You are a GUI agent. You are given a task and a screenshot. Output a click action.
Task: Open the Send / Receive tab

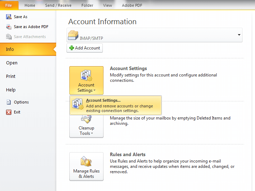[x=58, y=5]
